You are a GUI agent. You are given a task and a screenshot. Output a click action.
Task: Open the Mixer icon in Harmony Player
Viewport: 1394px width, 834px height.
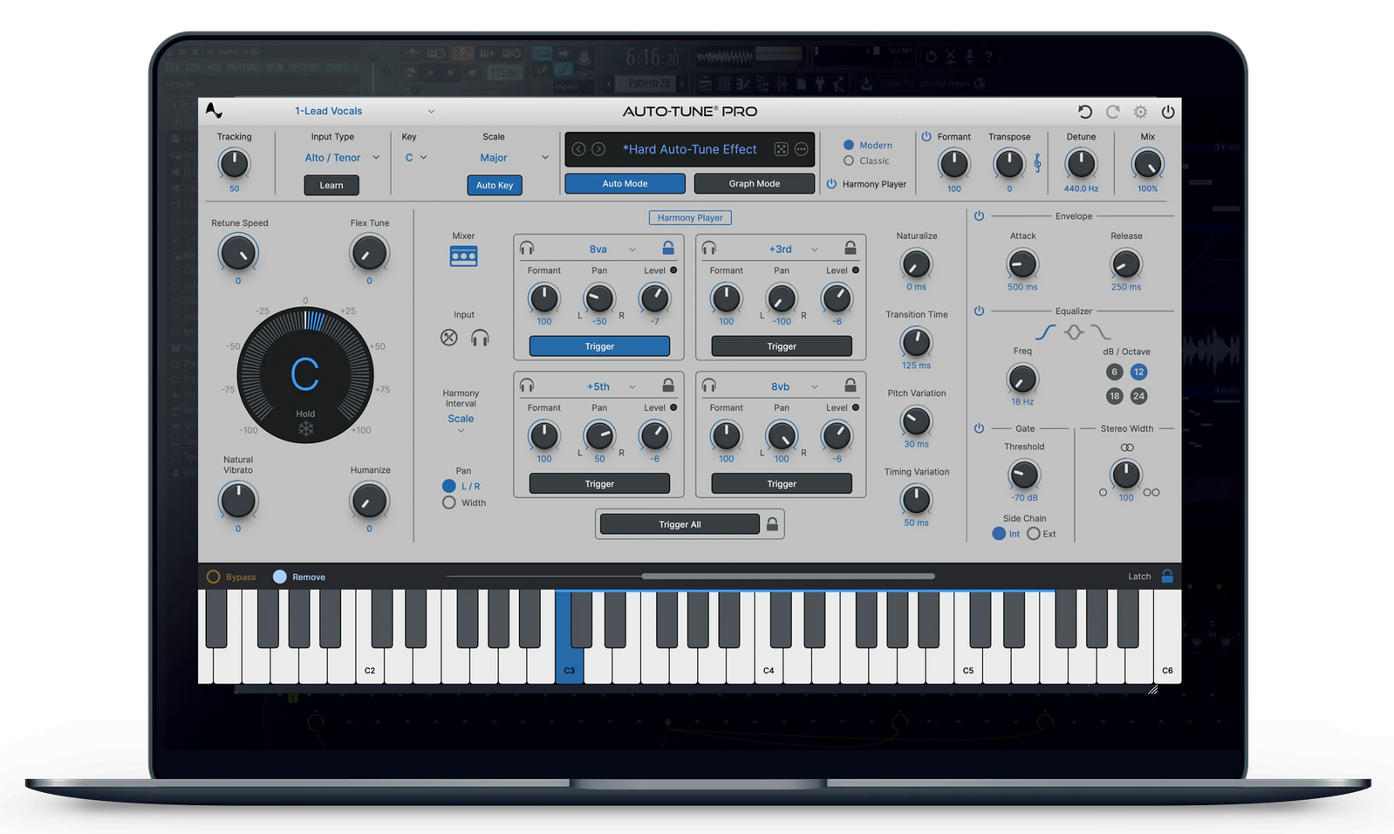[x=463, y=256]
